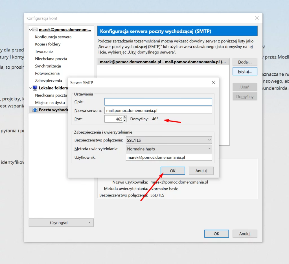Confirm SMTP server settings with OK

click(173, 171)
